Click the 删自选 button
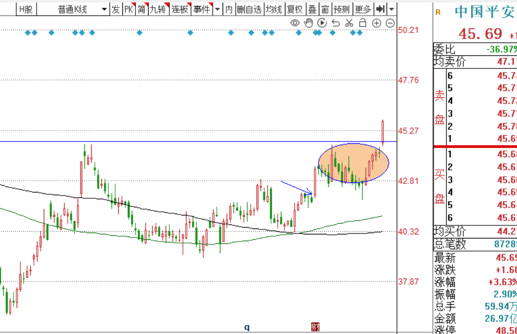 [249, 9]
